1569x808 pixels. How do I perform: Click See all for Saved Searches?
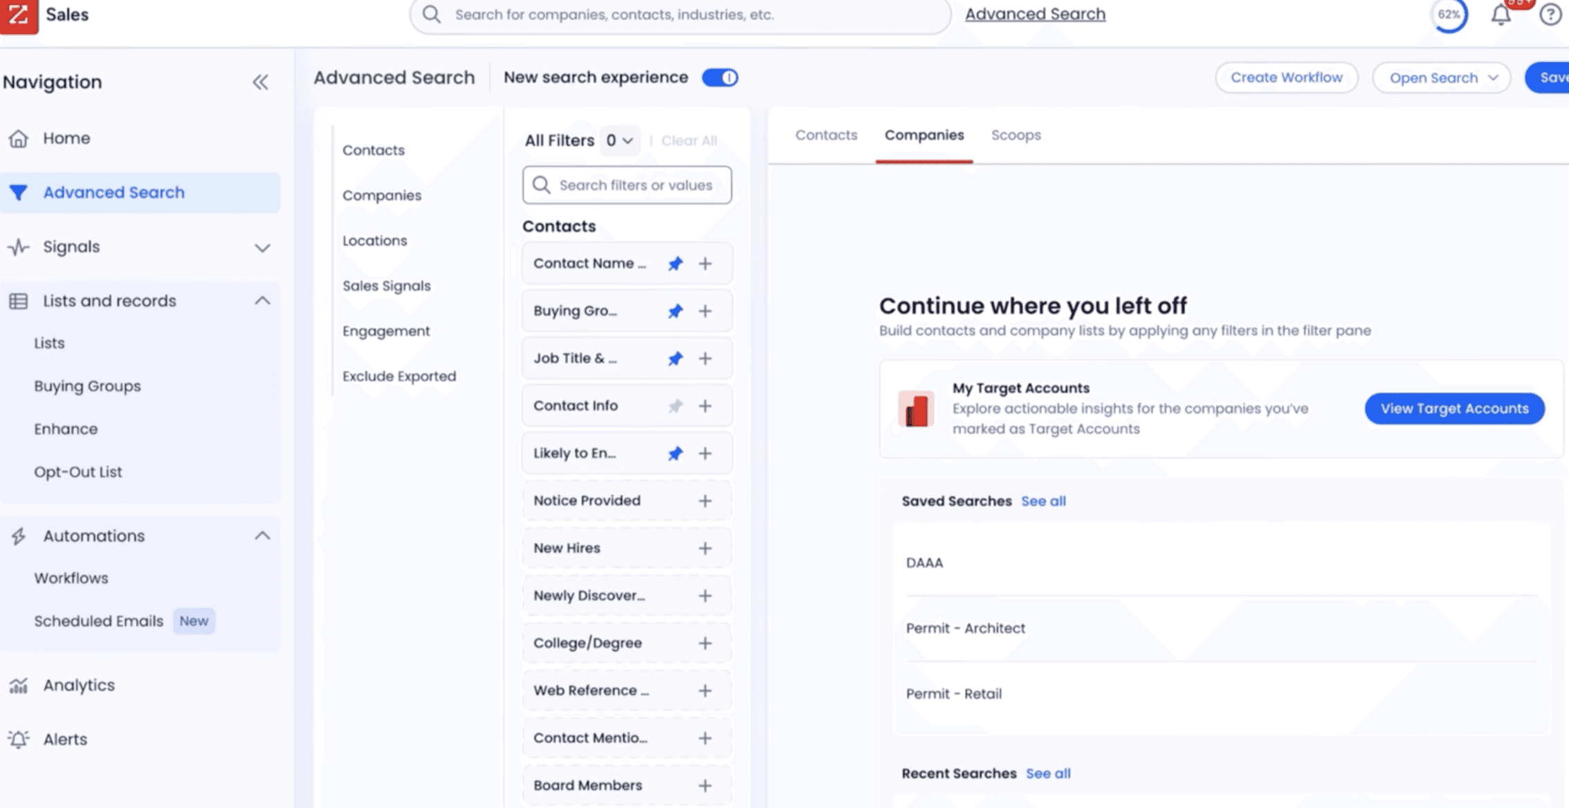[x=1043, y=502]
